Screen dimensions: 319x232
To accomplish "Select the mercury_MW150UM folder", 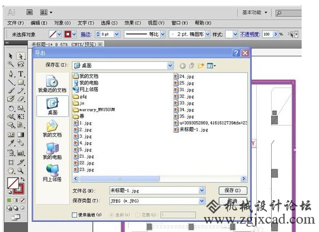I will pos(94,110).
